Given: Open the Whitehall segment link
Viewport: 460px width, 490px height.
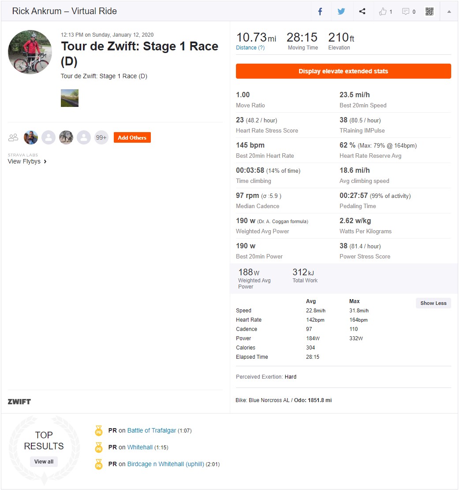Looking at the screenshot, I should 140,447.
